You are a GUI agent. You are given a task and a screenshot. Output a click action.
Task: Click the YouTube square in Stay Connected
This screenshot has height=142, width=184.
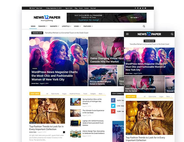(113, 111)
